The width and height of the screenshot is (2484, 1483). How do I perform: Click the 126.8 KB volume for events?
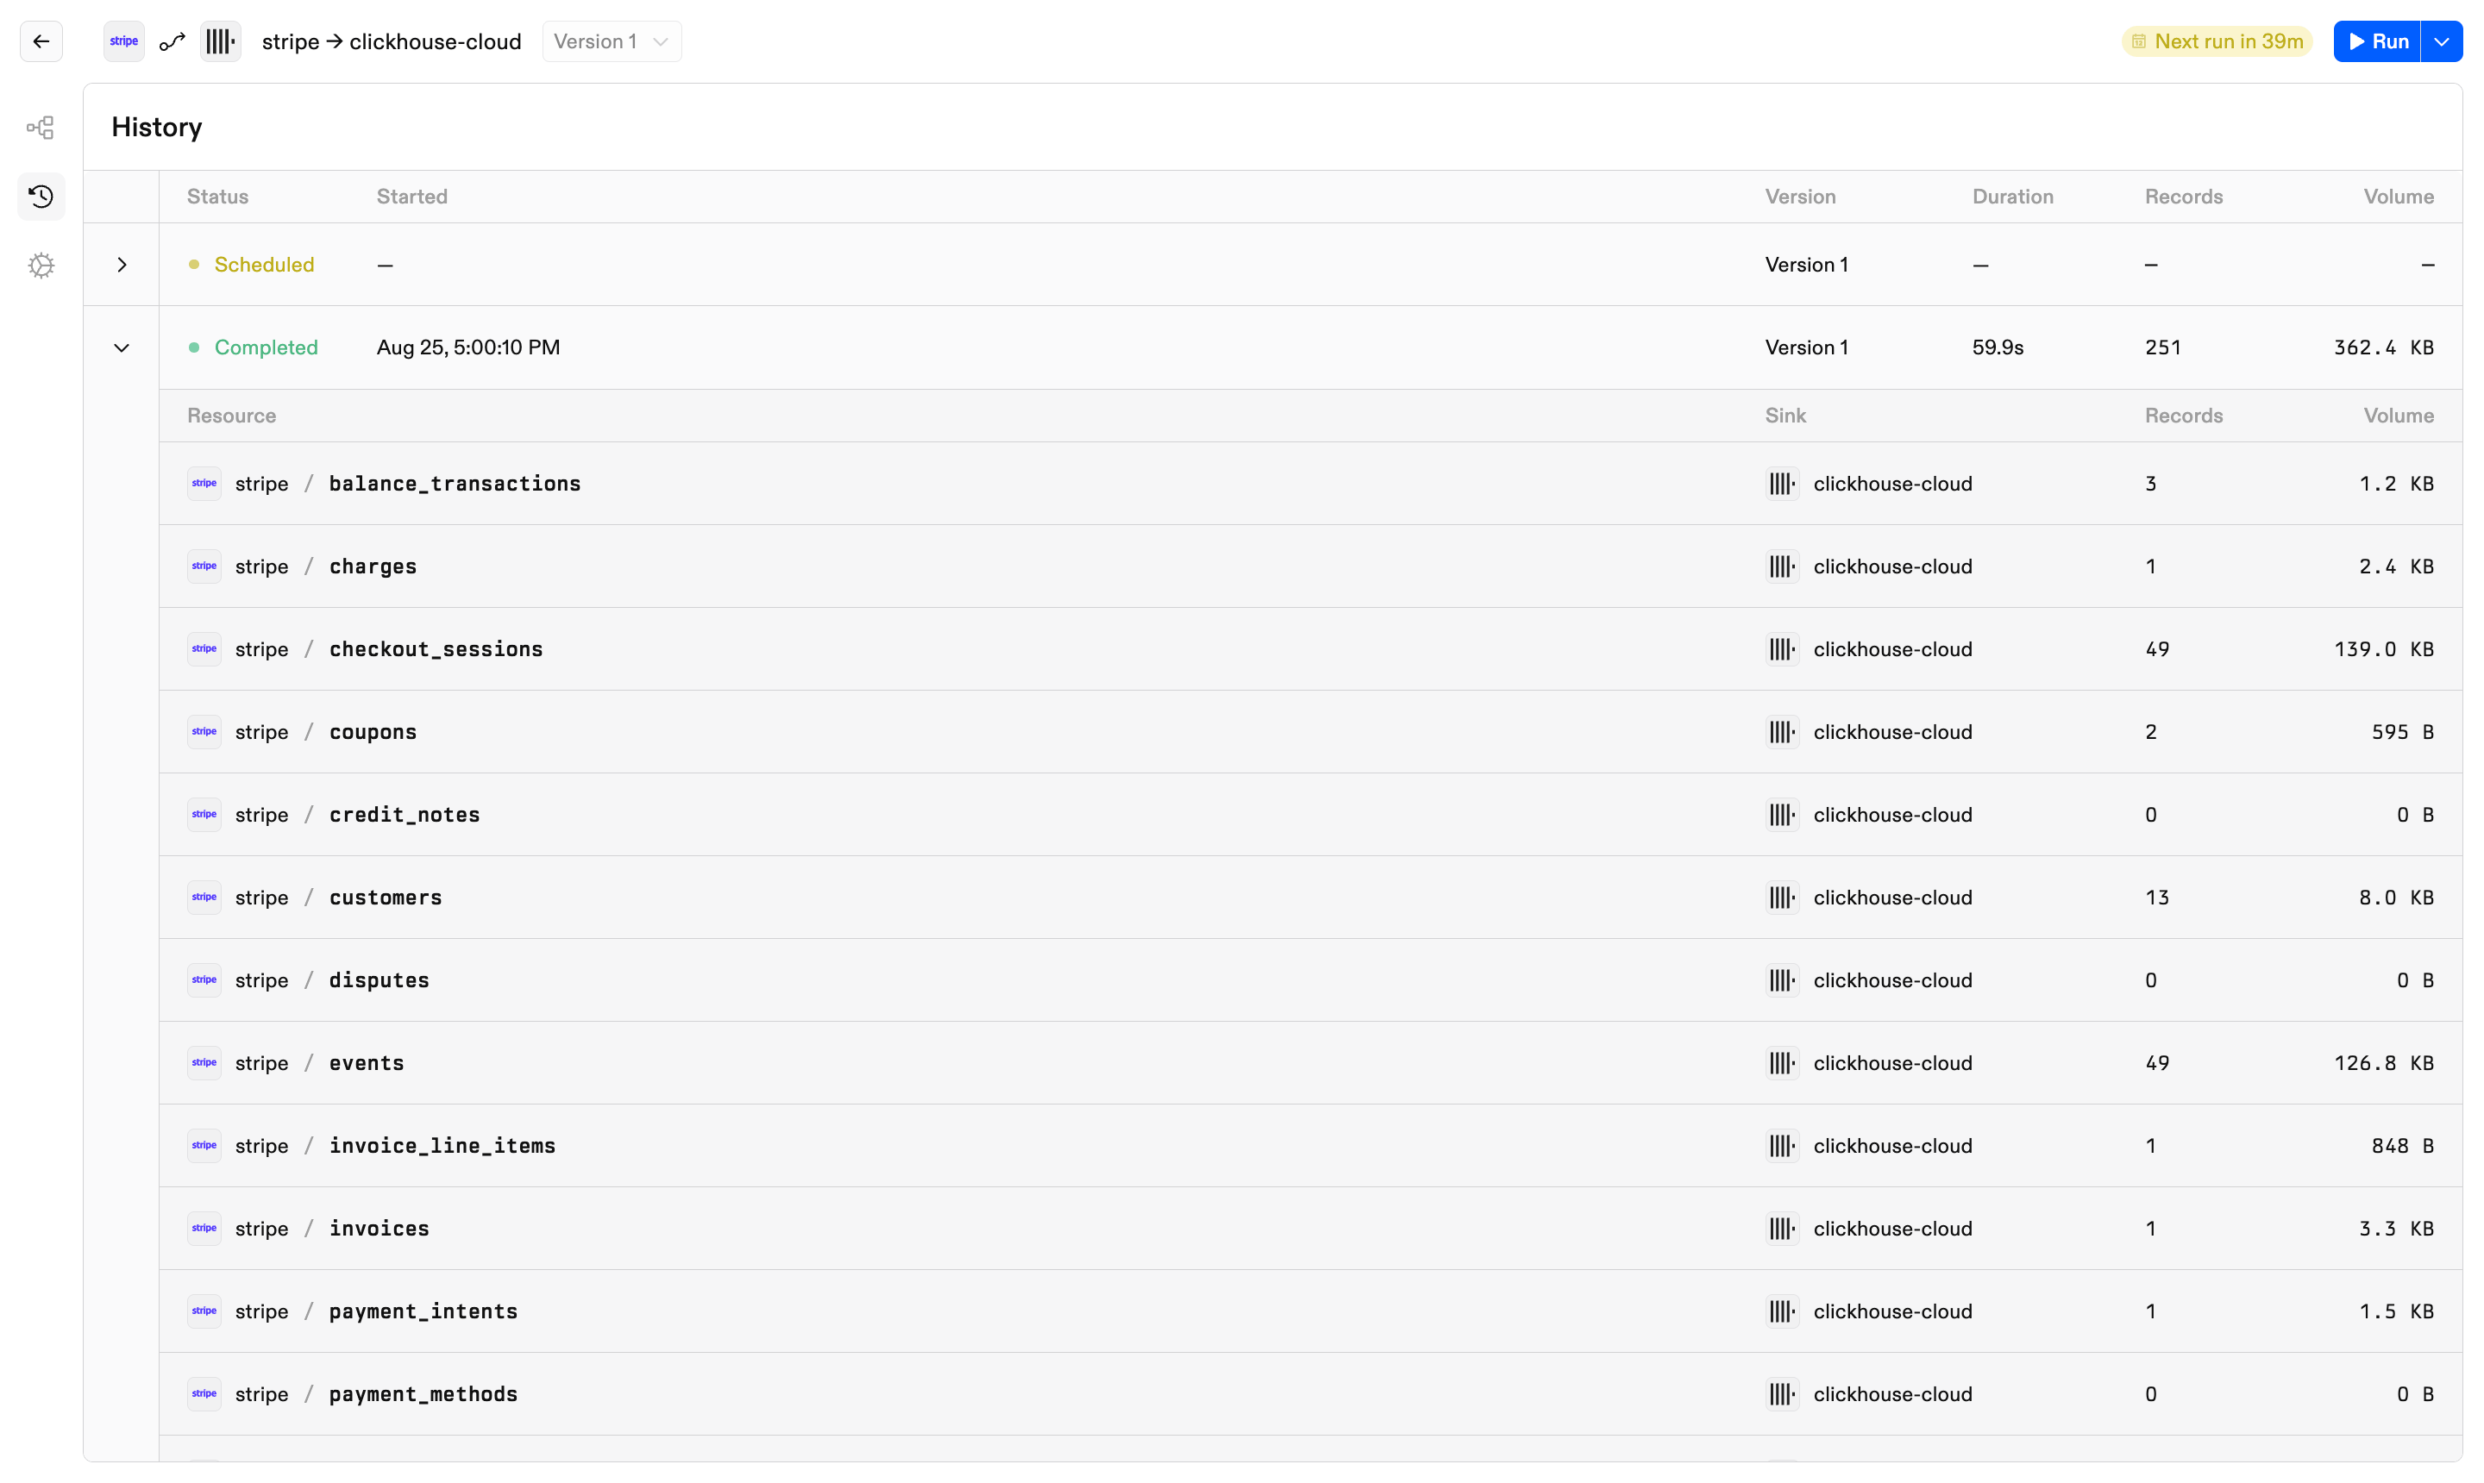tap(2384, 1063)
